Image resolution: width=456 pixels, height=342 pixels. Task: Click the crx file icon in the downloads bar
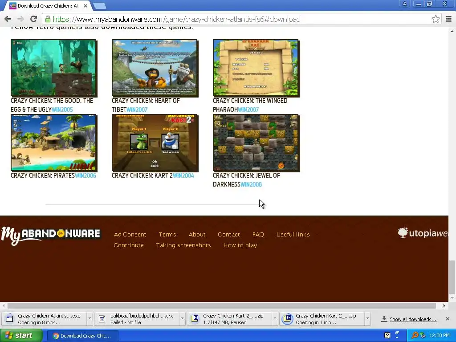coord(102,319)
